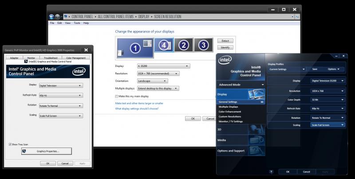Click the Detect button
The height and width of the screenshot is (179, 355).
coord(225,41)
